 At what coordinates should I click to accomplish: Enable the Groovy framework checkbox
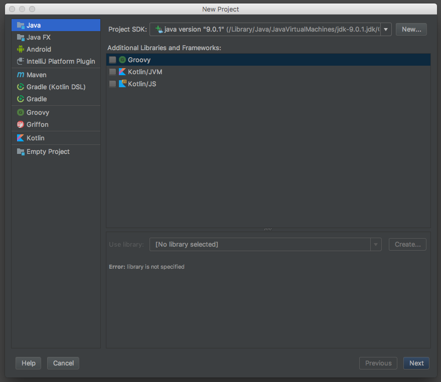(112, 60)
